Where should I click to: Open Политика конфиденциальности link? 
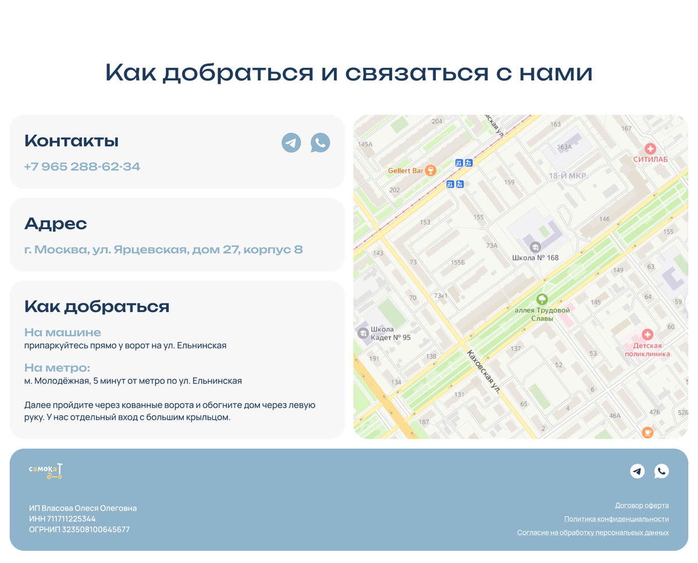(x=616, y=519)
